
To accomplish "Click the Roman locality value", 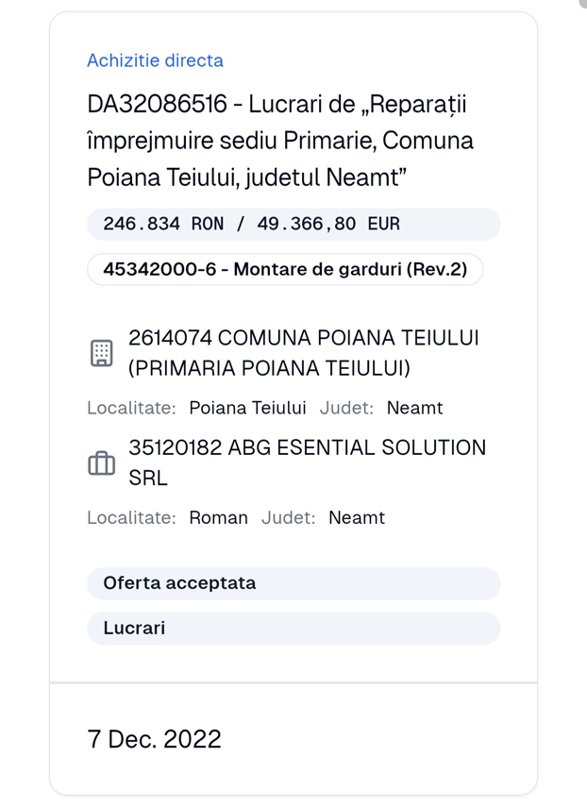I will [x=218, y=517].
